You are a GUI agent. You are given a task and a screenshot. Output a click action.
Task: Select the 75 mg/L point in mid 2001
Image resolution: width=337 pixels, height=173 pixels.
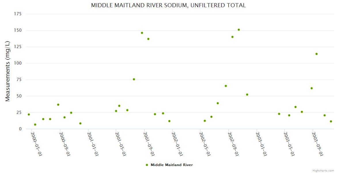[x=134, y=79]
